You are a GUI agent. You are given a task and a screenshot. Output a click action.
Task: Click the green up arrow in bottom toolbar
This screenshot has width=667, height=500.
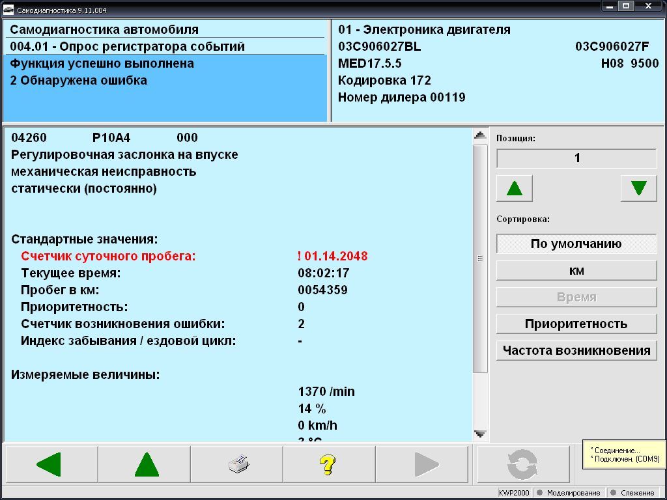[x=144, y=464]
